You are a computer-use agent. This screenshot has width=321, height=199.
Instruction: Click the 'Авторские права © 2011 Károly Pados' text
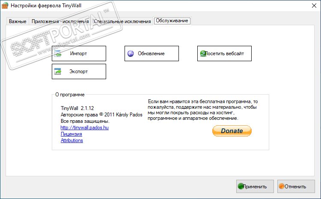click(101, 115)
